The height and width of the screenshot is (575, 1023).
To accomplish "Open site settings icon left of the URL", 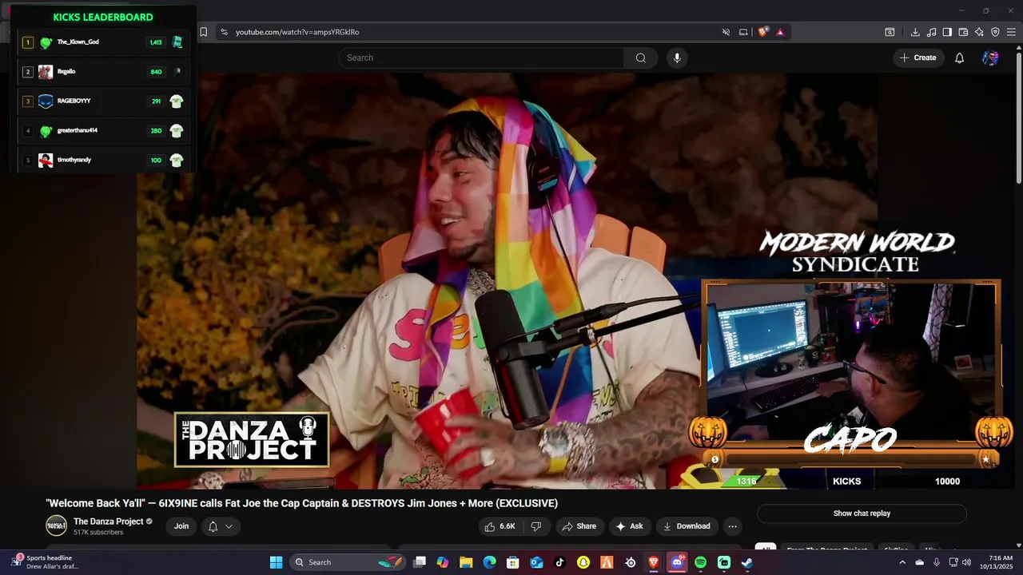I will [x=224, y=32].
